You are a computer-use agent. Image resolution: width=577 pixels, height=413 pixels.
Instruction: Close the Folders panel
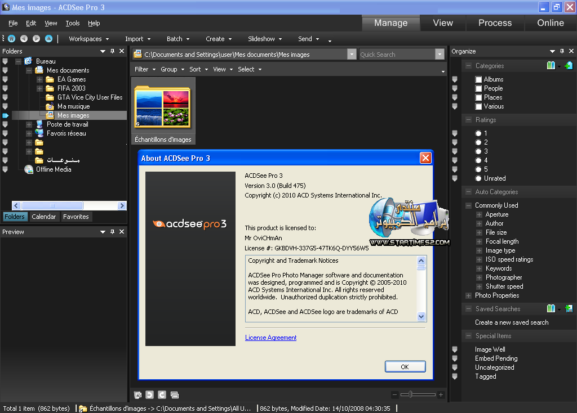tap(122, 51)
